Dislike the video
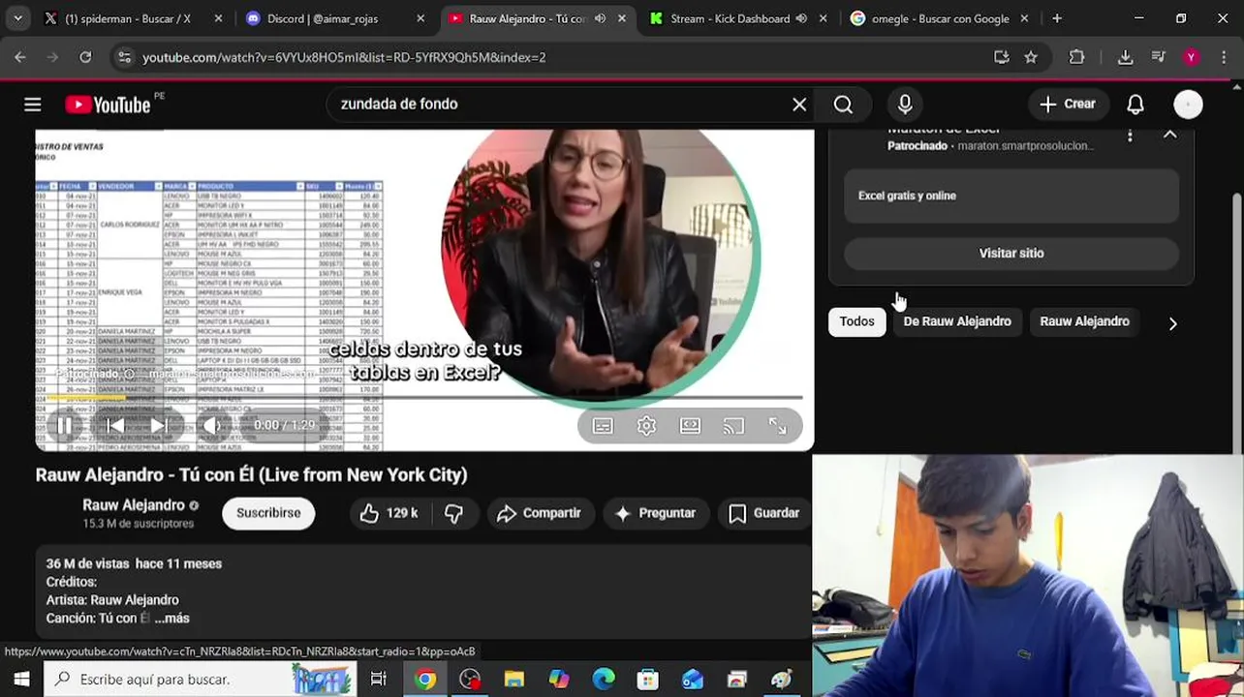The image size is (1244, 697). coord(453,513)
